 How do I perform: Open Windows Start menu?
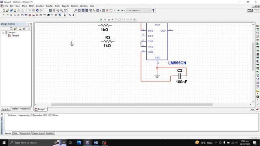tap(4, 142)
